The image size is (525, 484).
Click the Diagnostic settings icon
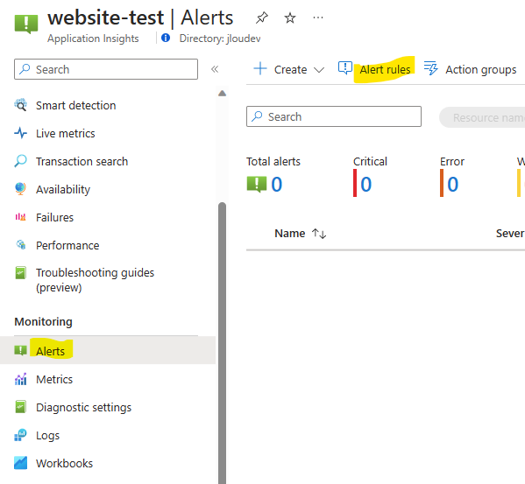(x=21, y=407)
